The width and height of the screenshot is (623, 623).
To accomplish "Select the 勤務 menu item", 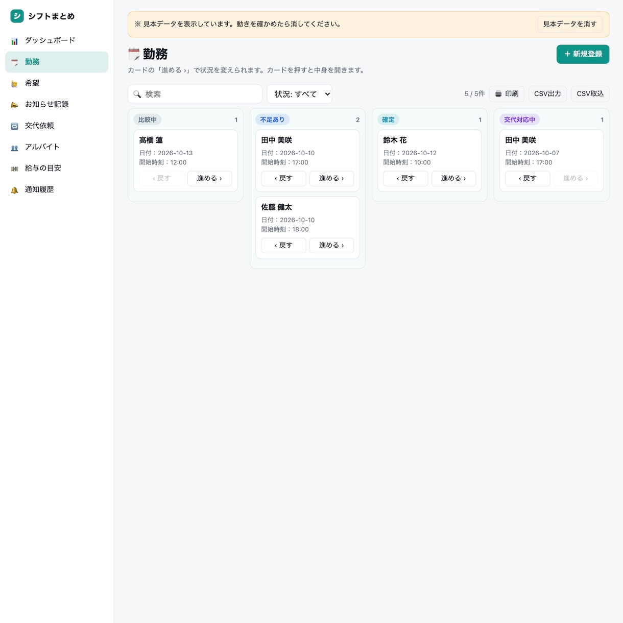I will click(57, 62).
